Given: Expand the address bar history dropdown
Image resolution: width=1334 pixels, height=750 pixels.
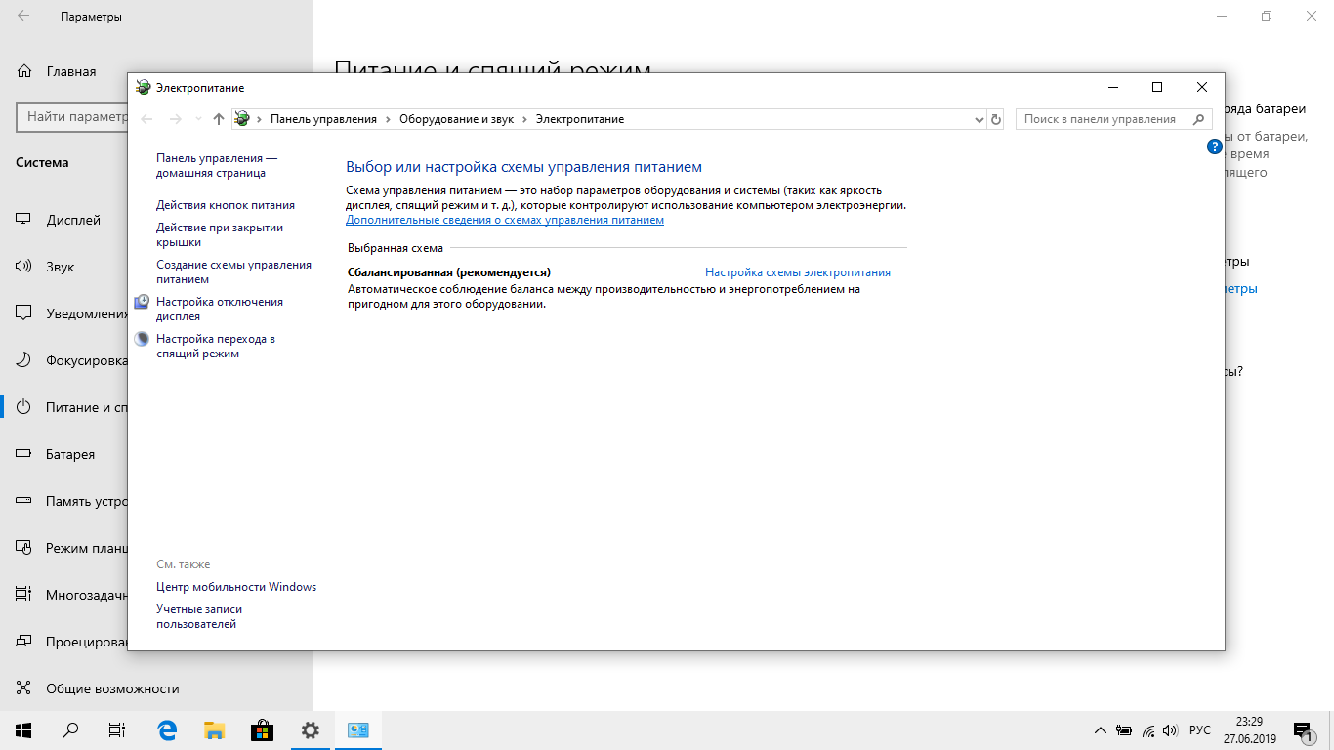Looking at the screenshot, I should click(x=980, y=119).
